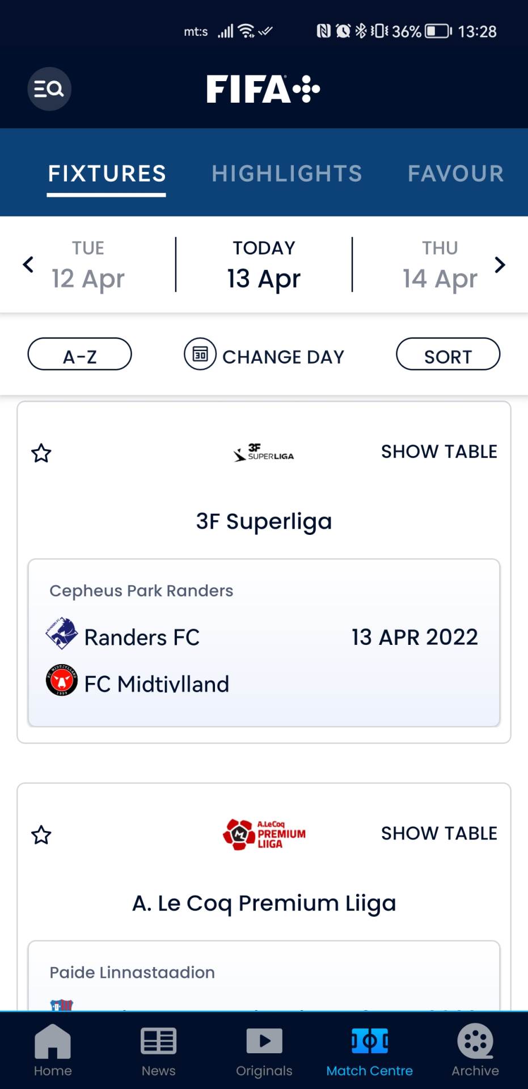Show table for 3F Superliga
Image resolution: width=528 pixels, height=1089 pixels.
[x=439, y=451]
